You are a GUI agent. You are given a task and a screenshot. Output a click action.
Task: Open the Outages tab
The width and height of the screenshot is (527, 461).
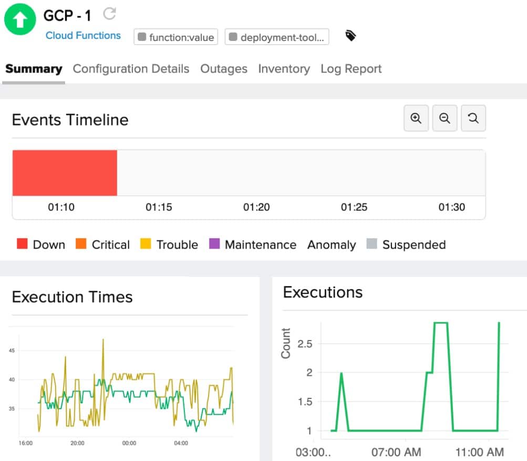(224, 68)
